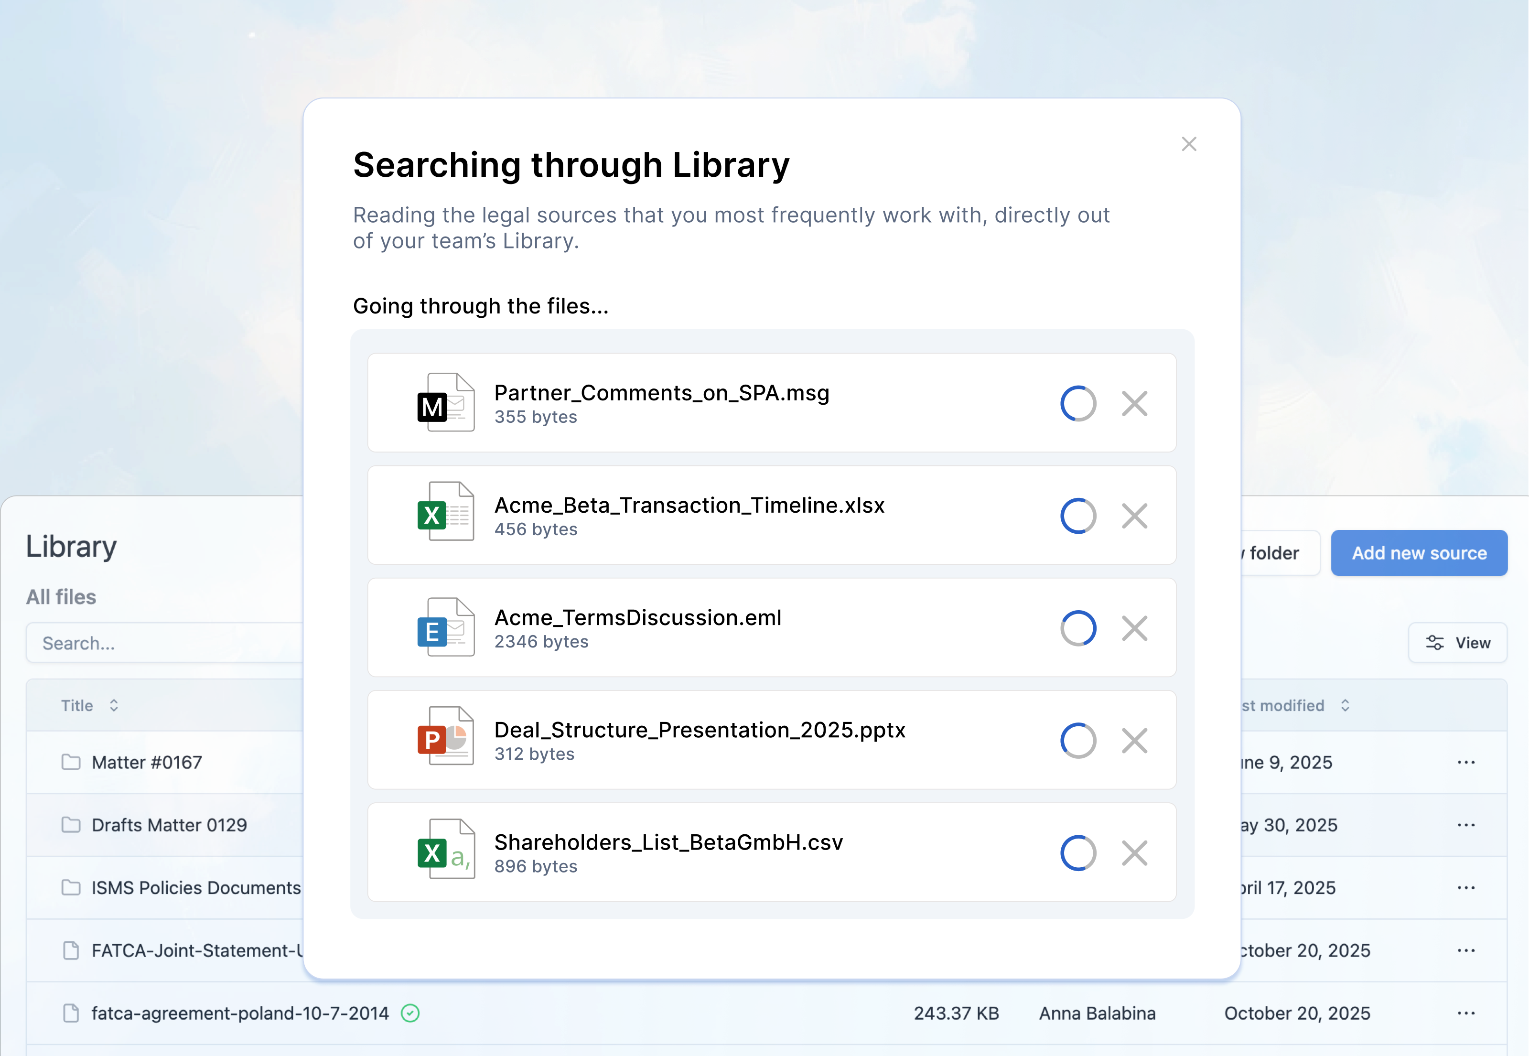Image resolution: width=1529 pixels, height=1056 pixels.
Task: Click the Excel icon of the timeline file
Action: [445, 511]
